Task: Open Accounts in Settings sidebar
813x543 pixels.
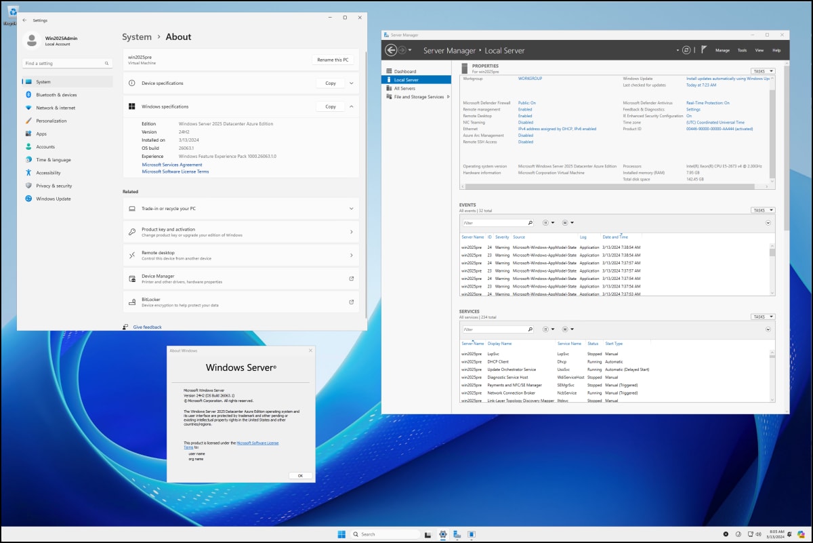Action: 67,146
